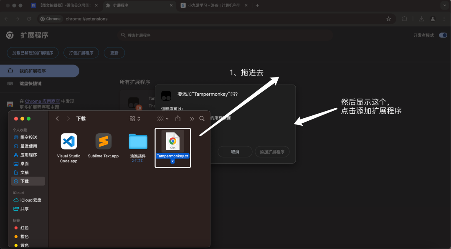This screenshot has height=249, width=451.
Task: Expand hidden toolbar items with double chevron
Action: pyautogui.click(x=191, y=118)
